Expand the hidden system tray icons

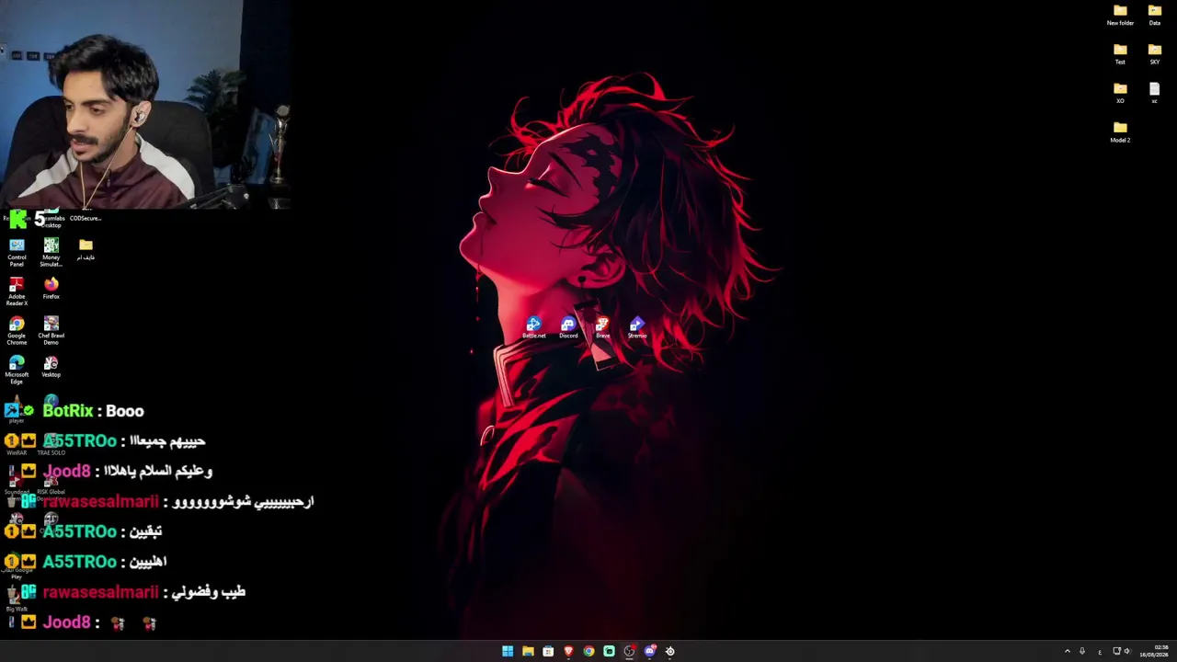(x=1068, y=651)
